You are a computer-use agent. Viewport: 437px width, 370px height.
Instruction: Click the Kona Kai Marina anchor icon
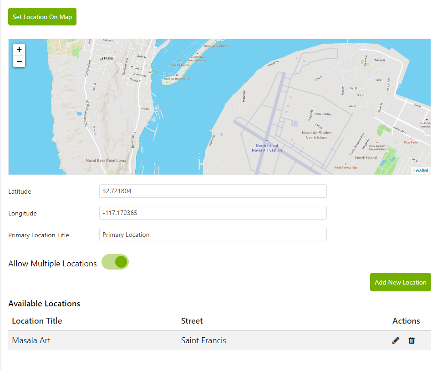tap(179, 61)
